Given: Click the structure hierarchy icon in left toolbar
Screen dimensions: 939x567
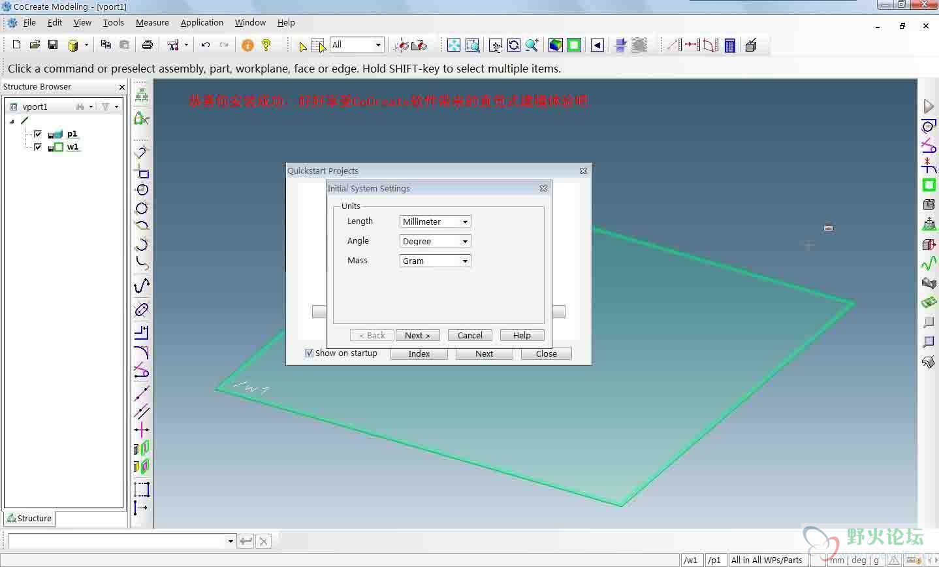Looking at the screenshot, I should (142, 95).
